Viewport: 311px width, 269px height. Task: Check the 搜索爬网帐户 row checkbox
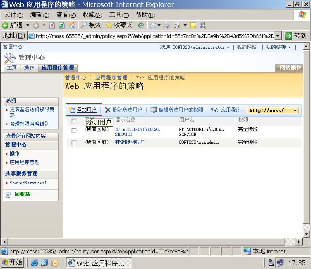pyautogui.click(x=74, y=143)
